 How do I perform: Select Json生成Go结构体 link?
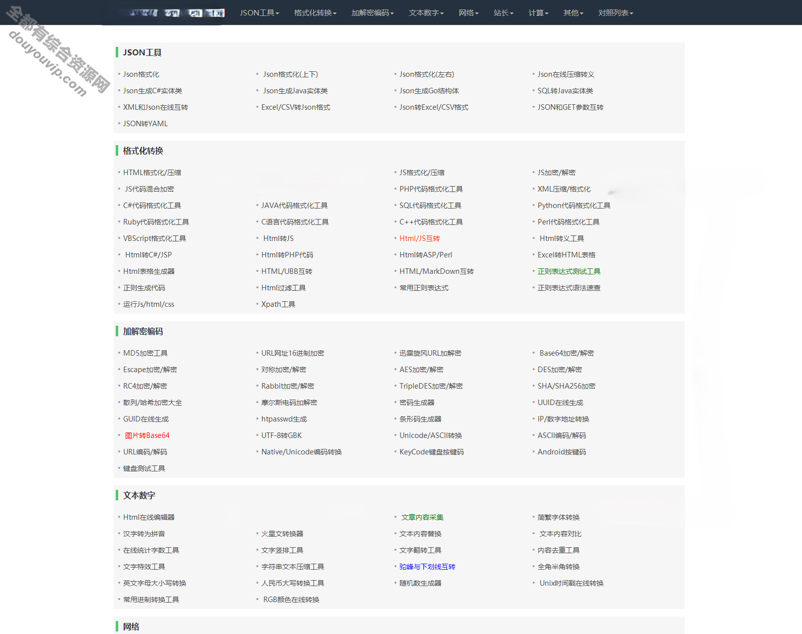pos(429,91)
